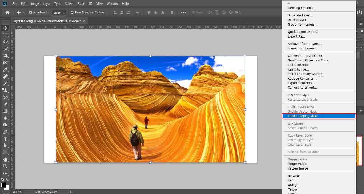This screenshot has height=194, width=364.
Task: Toggle the Auto-Select checkbox
Action: coord(31,13)
